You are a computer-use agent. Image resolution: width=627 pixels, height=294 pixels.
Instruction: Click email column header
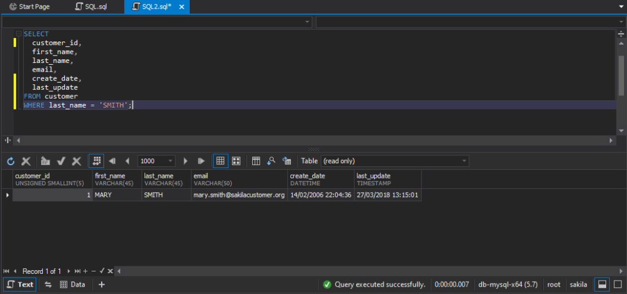pyautogui.click(x=239, y=179)
